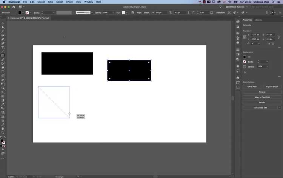Viewport: 283px width, 178px height.
Task: Set the transform reference point
Action: 245,37
